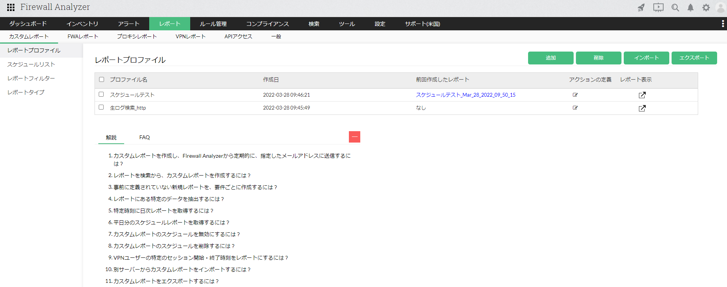The height and width of the screenshot is (287, 727).
Task: Switch to the VPNレポート sub-tab
Action: coord(191,37)
